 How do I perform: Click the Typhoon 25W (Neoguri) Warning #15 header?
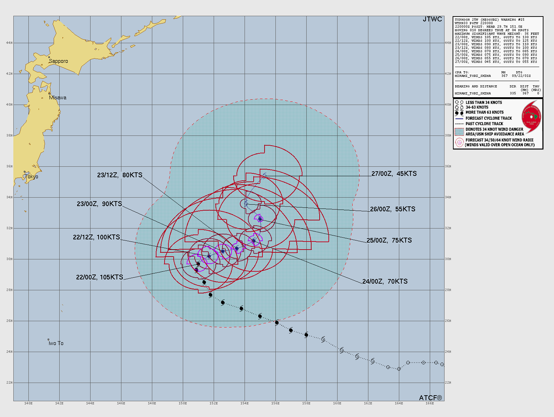click(485, 20)
